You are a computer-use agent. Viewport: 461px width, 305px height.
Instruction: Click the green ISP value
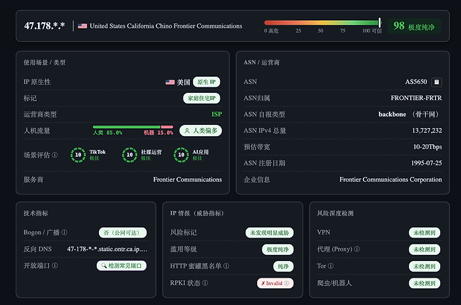pos(216,114)
